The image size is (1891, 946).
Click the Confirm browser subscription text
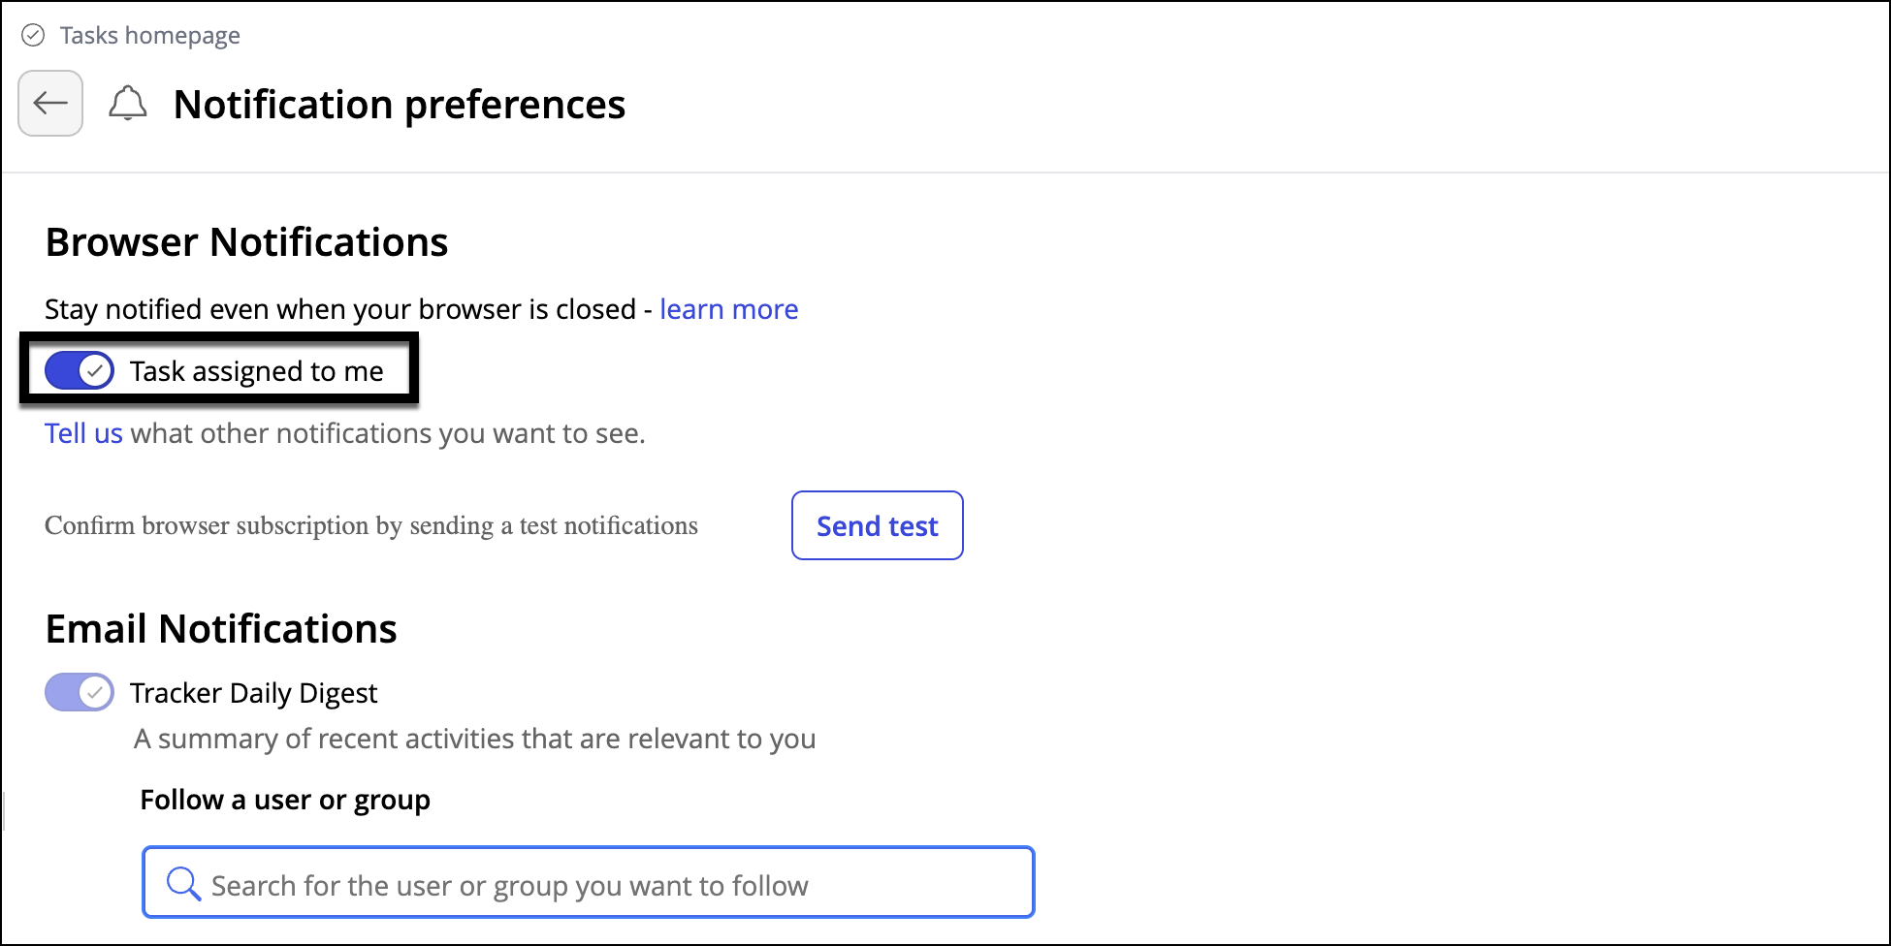[x=371, y=525]
